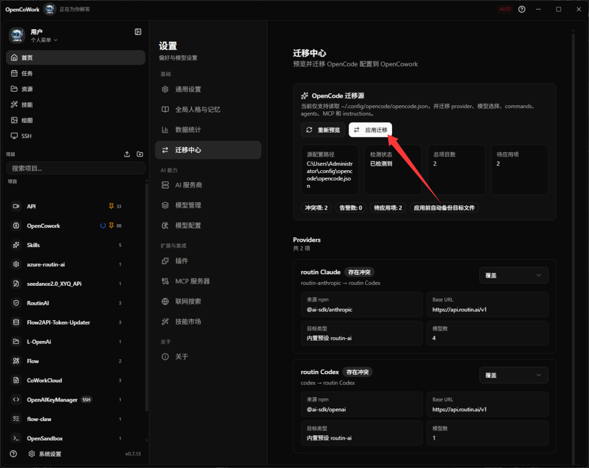This screenshot has width=589, height=468.
Task: Go to 首页 in sidebar
Action: (x=75, y=57)
